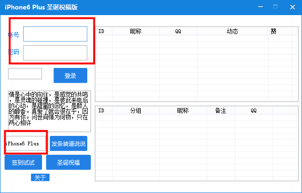Minimize the iPhone6 Plus 圣诞祝福版 window
The width and height of the screenshot is (302, 193).
(x=260, y=7)
